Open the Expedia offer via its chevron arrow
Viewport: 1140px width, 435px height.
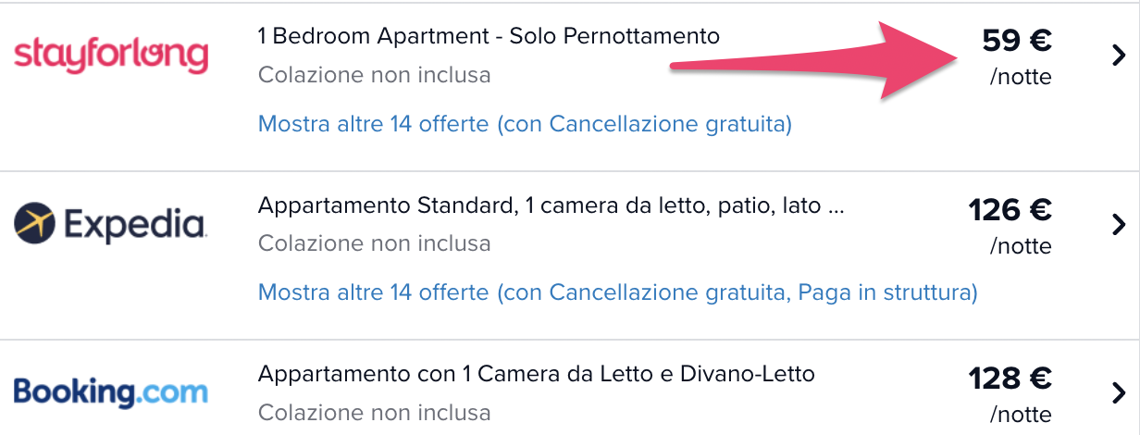pos(1118,224)
